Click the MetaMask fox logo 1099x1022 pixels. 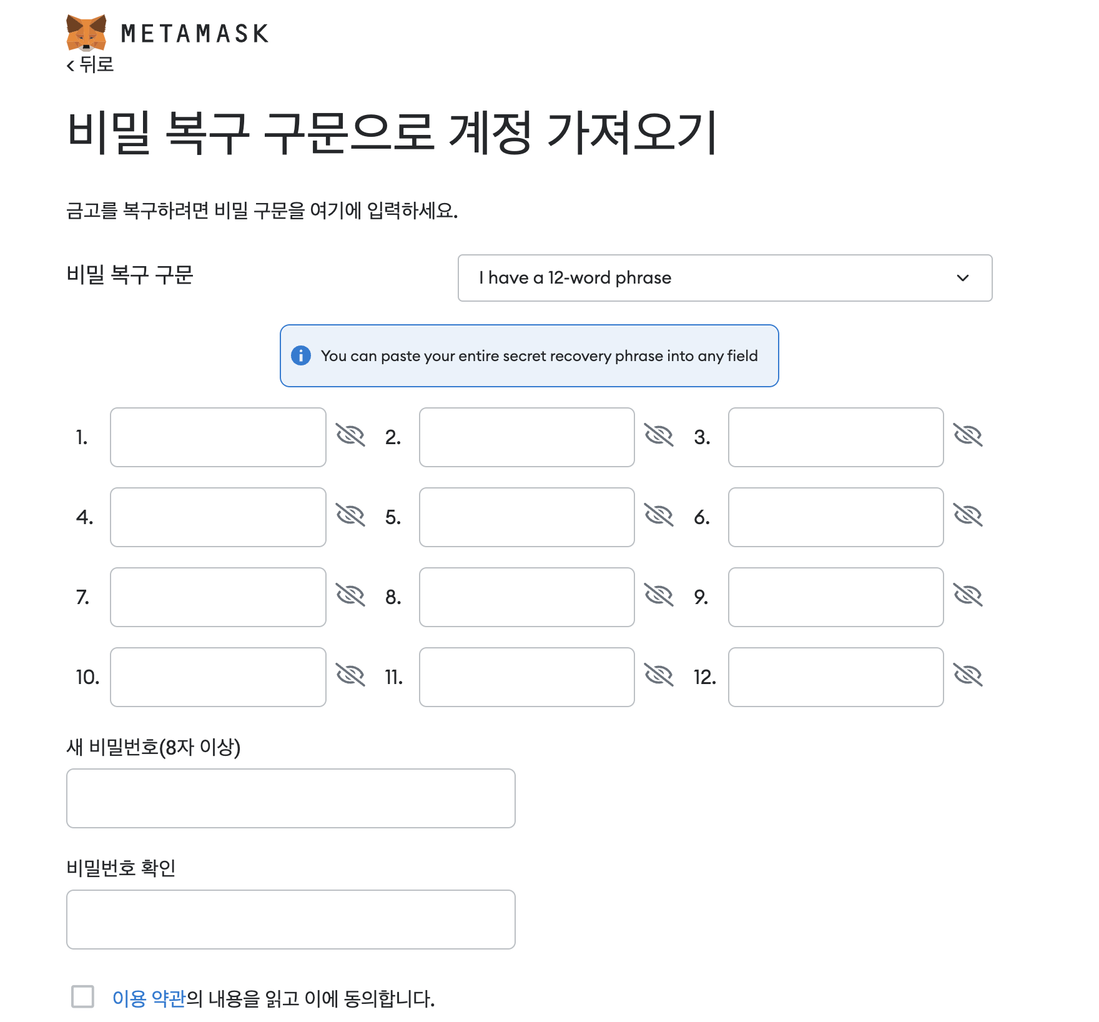pos(86,32)
